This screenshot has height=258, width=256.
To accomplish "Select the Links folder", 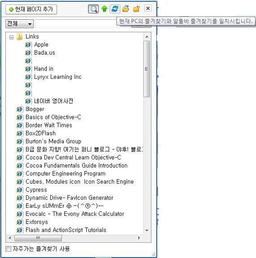I will (x=32, y=37).
